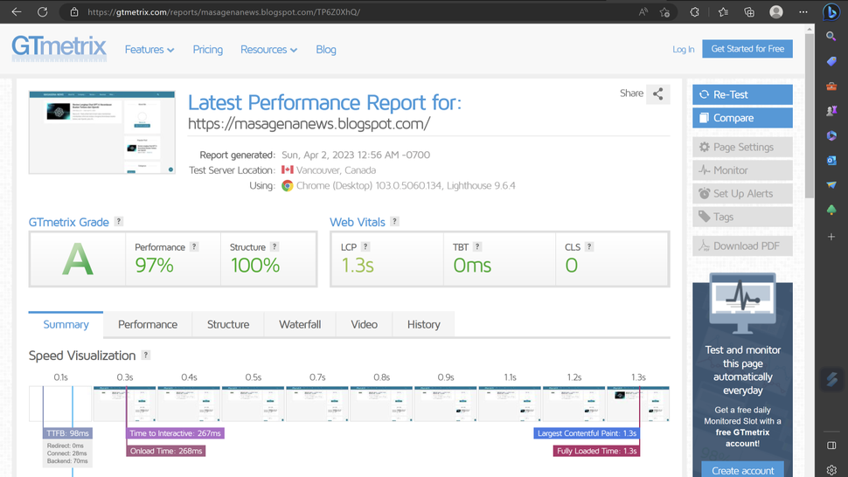The image size is (848, 477).
Task: Click Get Started for Free button
Action: tap(747, 49)
